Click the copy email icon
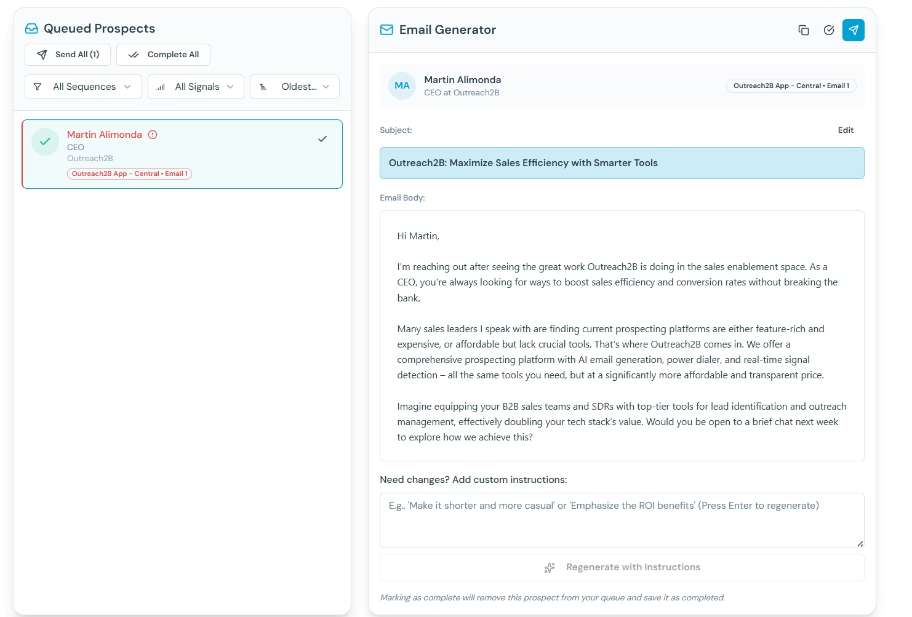Image resolution: width=912 pixels, height=617 pixels. (x=804, y=30)
